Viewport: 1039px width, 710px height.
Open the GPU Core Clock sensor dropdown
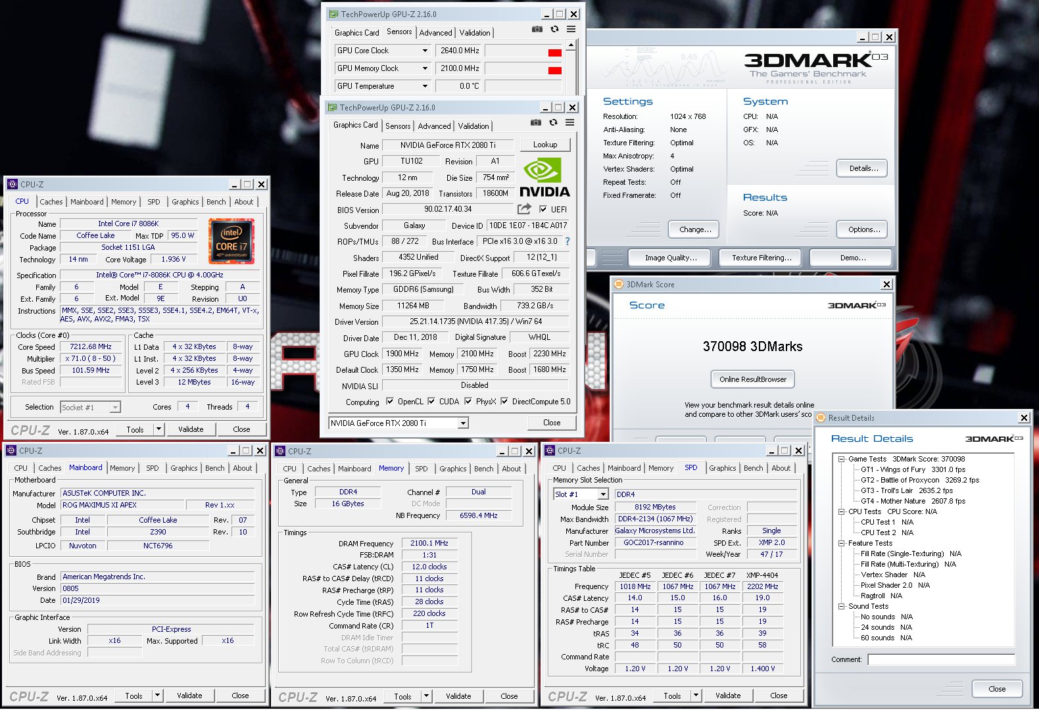coord(425,51)
